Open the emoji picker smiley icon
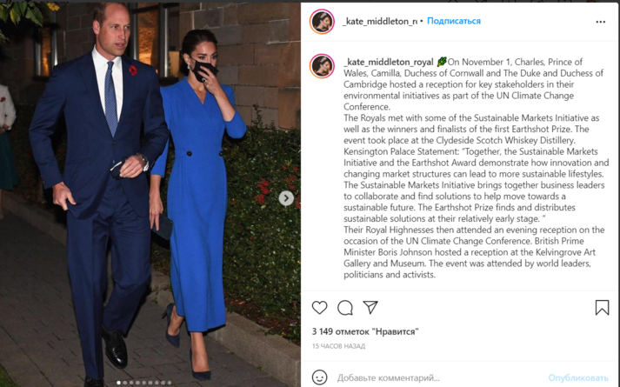The height and width of the screenshot is (387, 620). pos(319,377)
